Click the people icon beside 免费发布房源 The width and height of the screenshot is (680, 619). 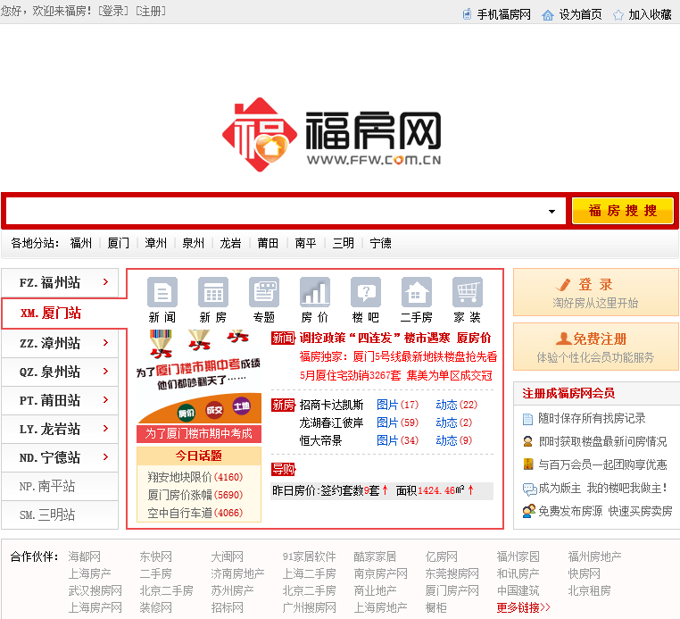pyautogui.click(x=528, y=511)
